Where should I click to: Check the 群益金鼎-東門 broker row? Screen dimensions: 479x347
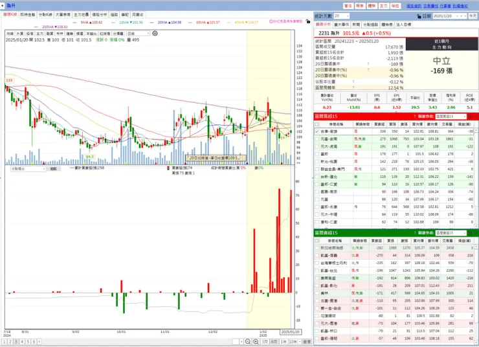[x=317, y=169]
